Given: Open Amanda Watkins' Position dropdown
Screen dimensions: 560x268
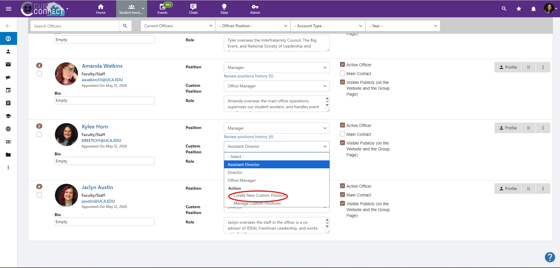Looking at the screenshot, I should (x=277, y=67).
